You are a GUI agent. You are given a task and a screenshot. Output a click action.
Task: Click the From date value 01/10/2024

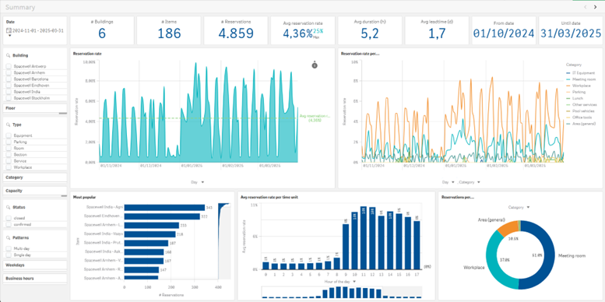click(x=504, y=33)
